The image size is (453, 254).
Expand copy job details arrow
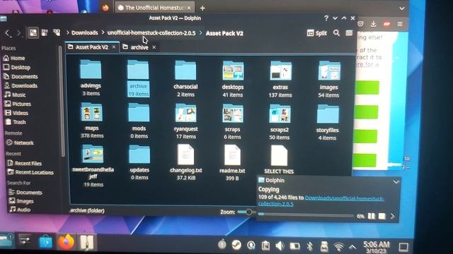pos(392,216)
